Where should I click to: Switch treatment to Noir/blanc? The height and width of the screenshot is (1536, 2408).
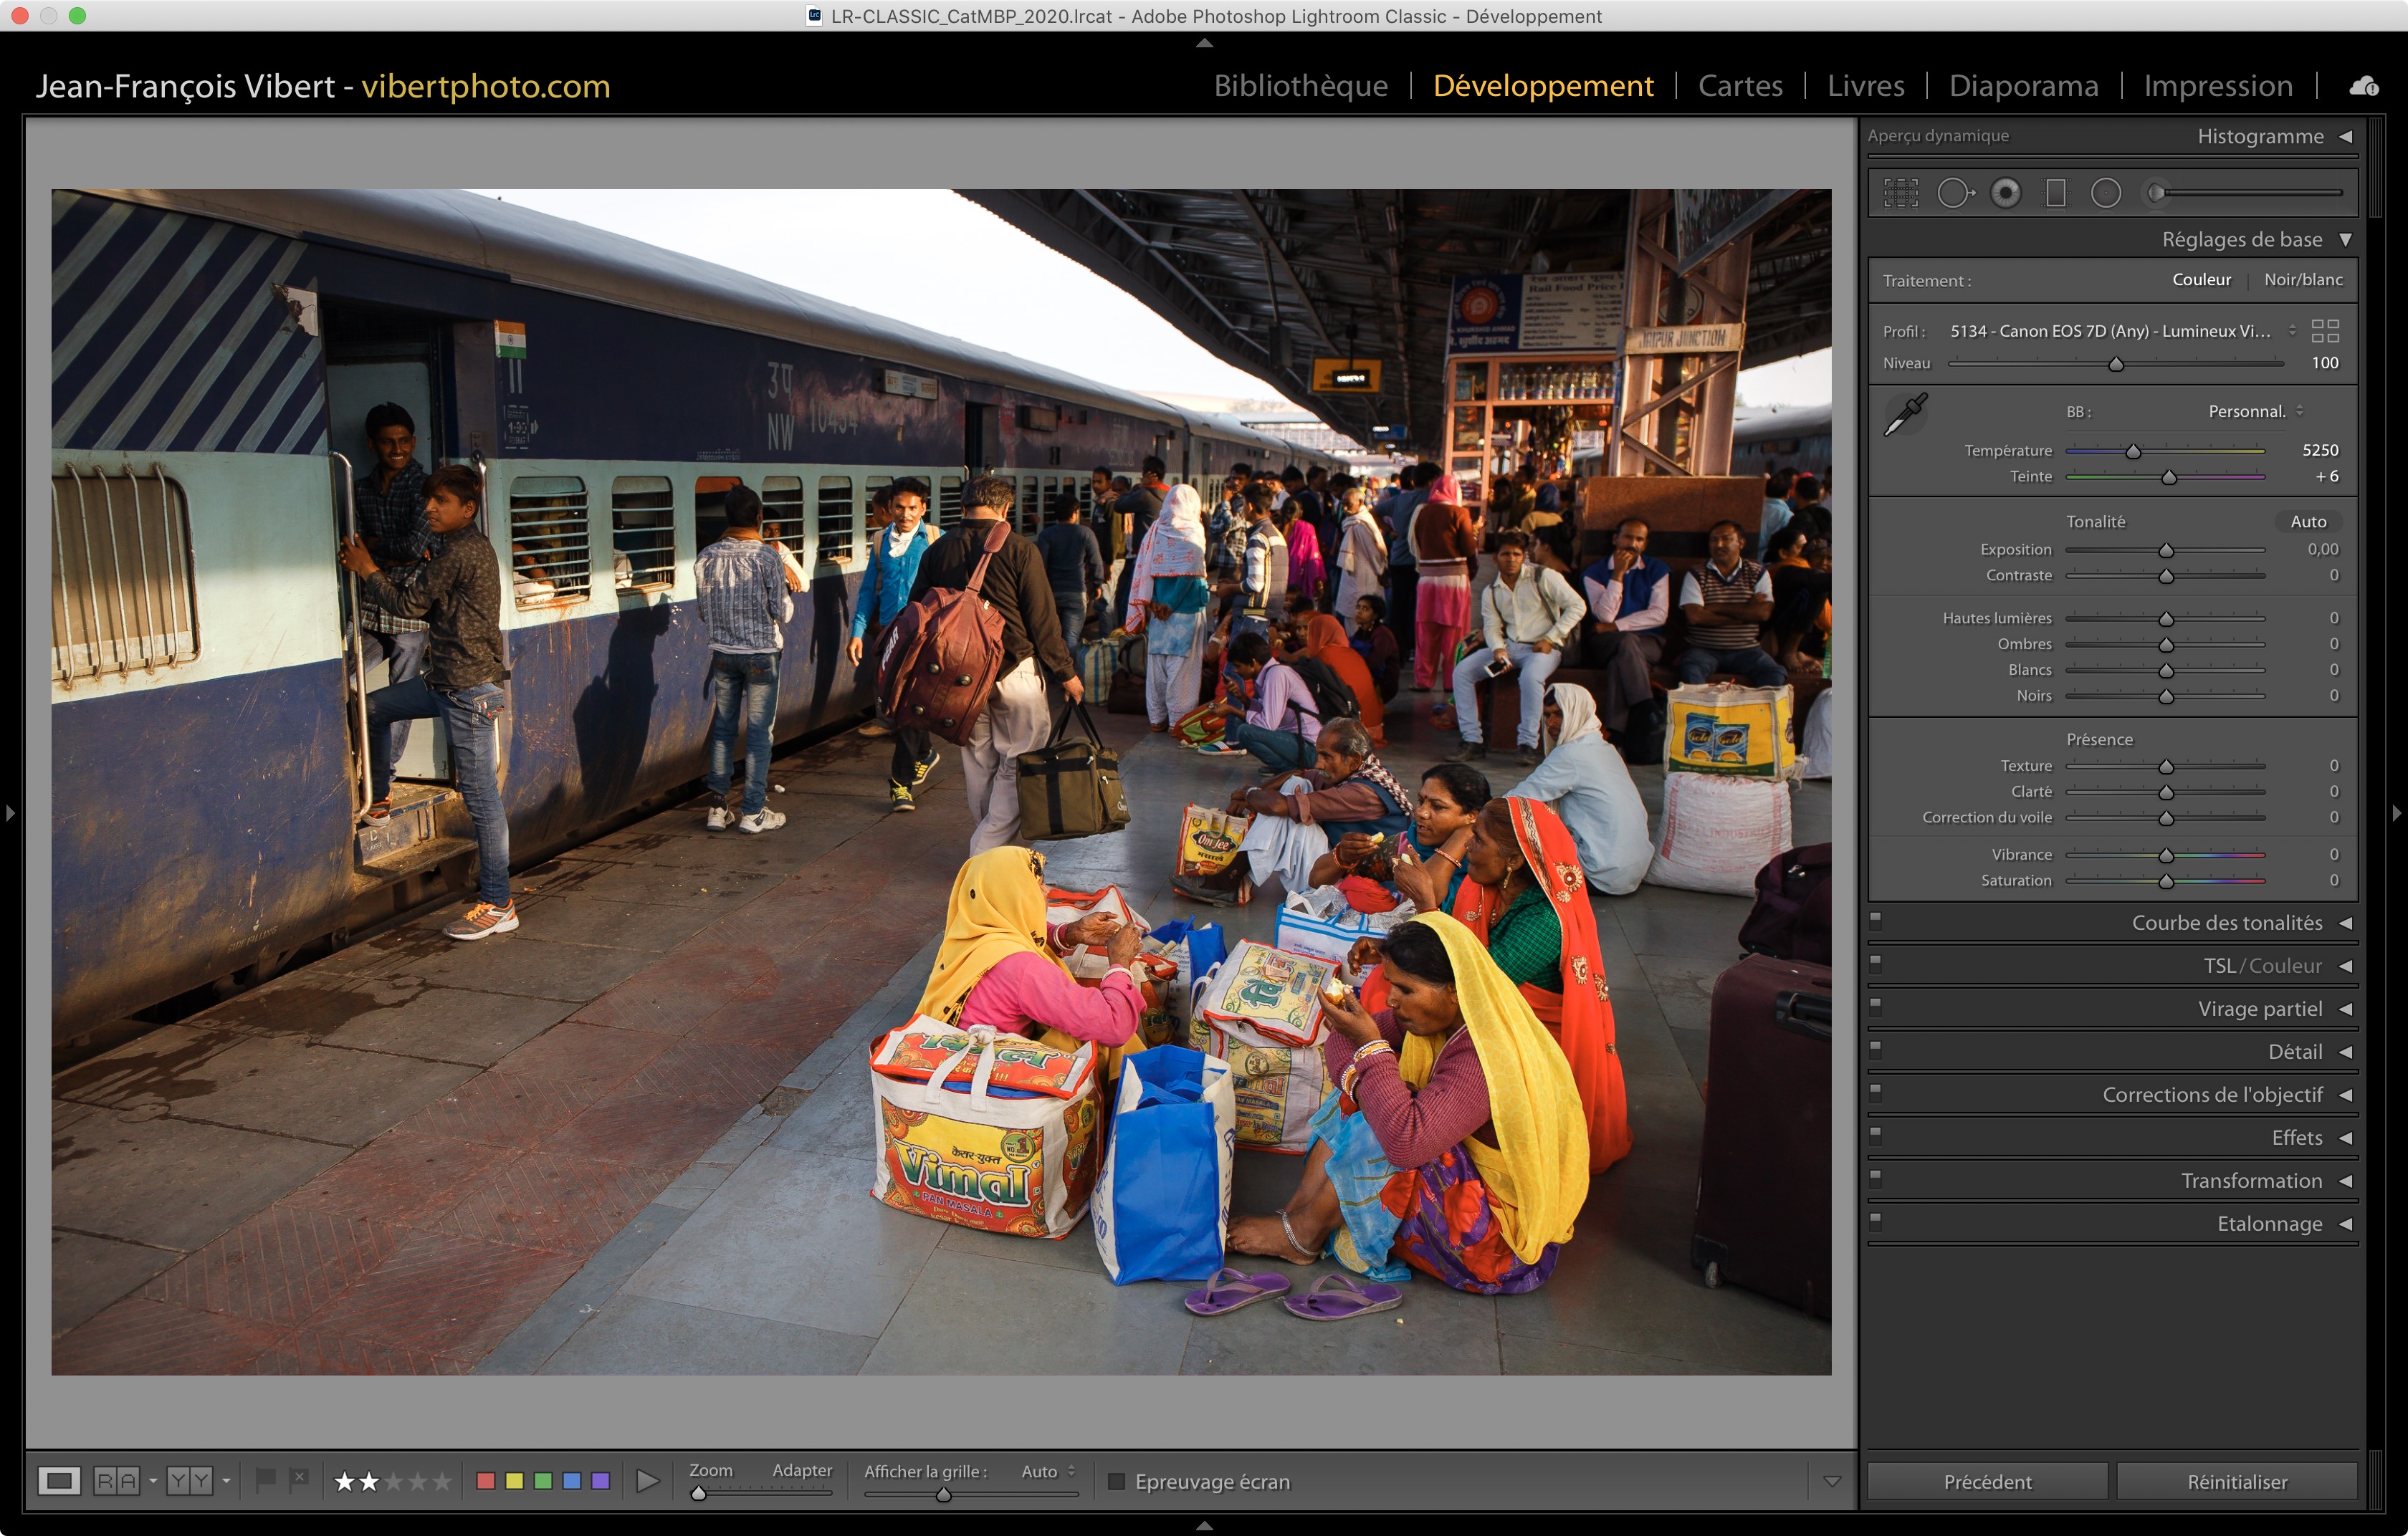click(x=2302, y=280)
